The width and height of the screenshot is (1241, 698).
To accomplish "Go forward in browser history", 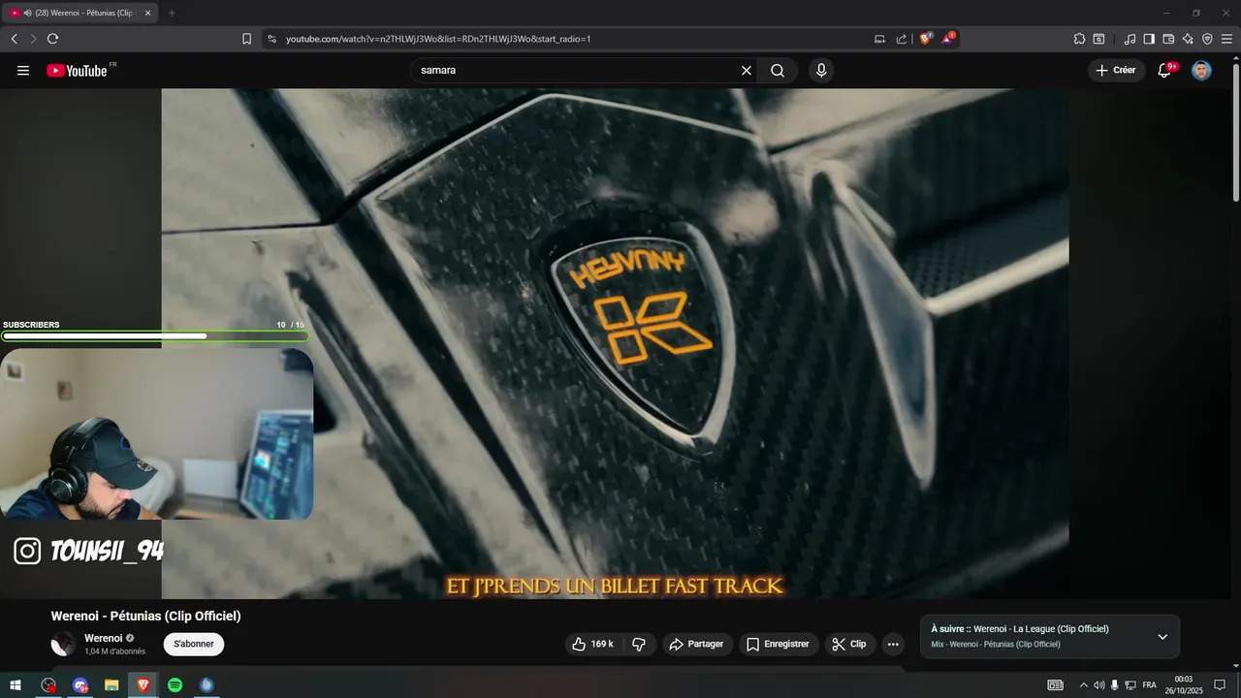I will click(33, 39).
